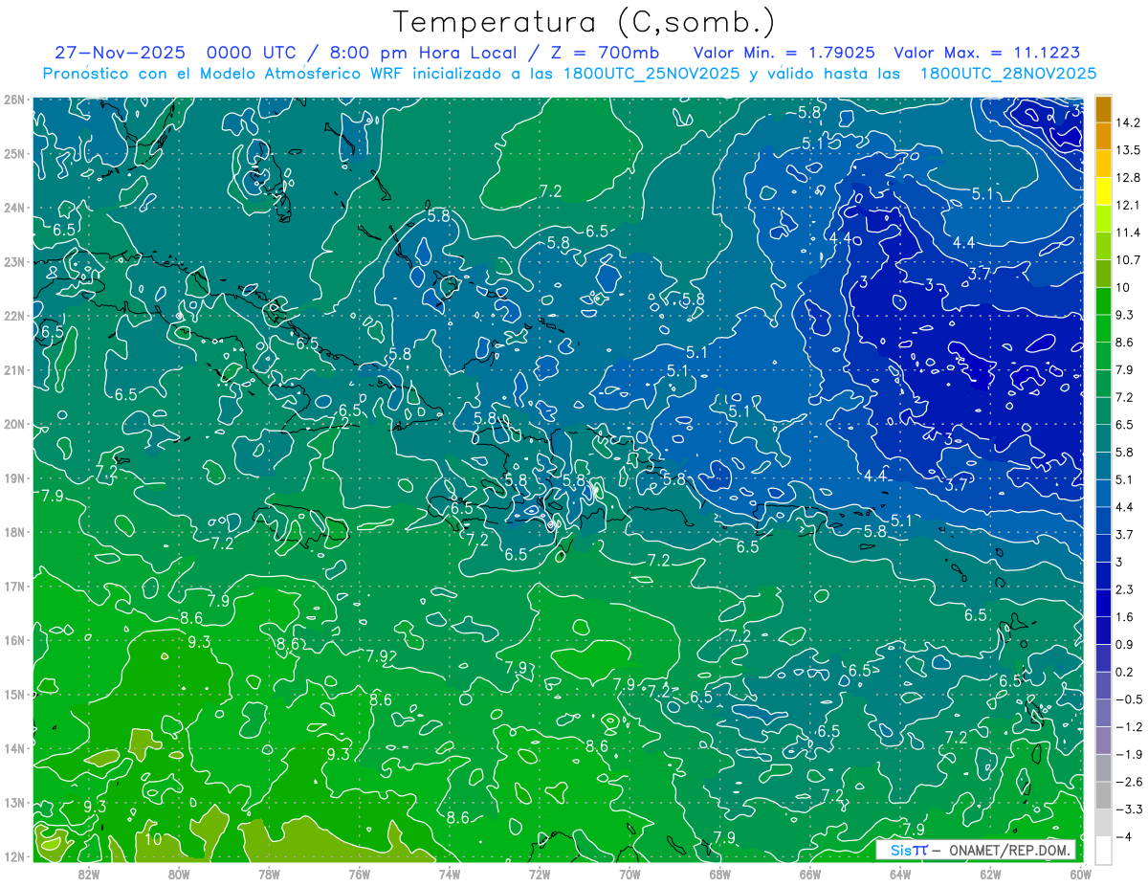This screenshot has height=887, width=1148.
Task: Click the '0.9' color bar label
Action: 1126,644
